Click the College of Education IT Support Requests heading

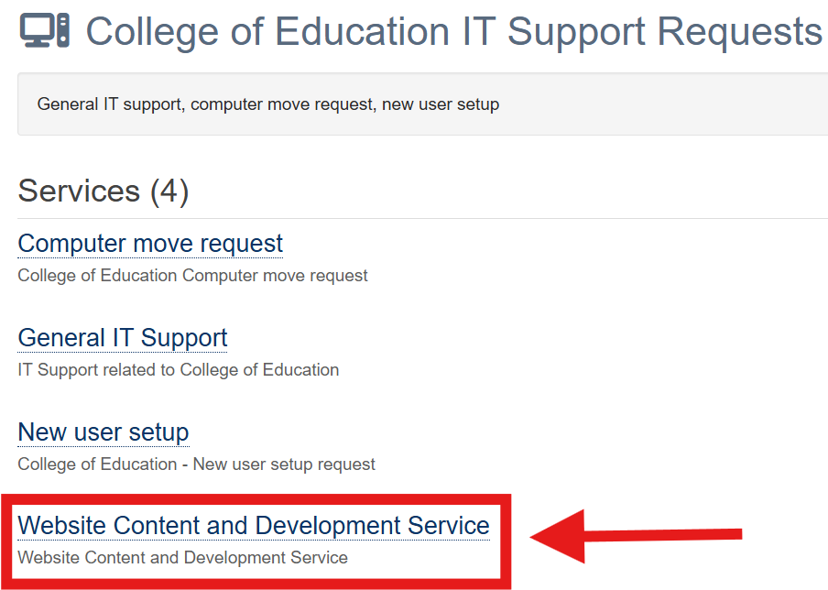(453, 31)
